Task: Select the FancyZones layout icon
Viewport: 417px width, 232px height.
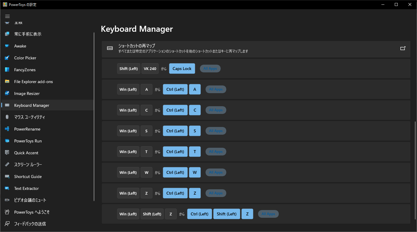Action: click(7, 70)
